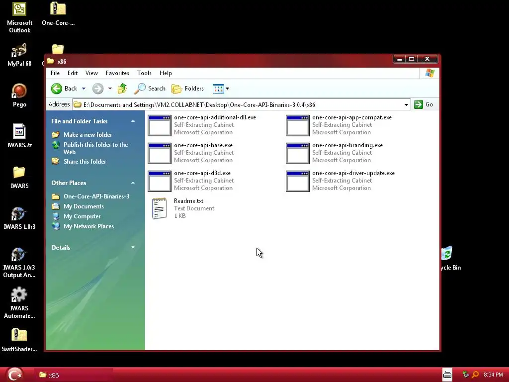
Task: Click folder icon in Address bar
Action: 77,104
